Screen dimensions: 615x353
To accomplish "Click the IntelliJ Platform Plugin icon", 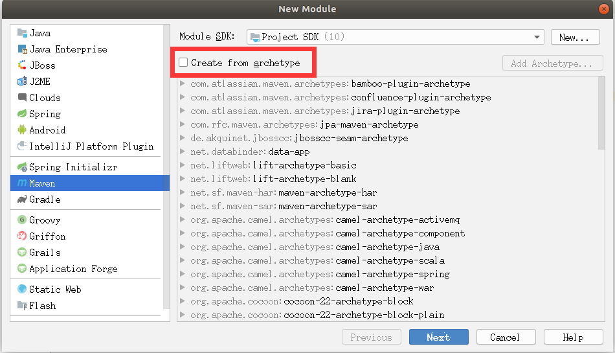I will click(23, 146).
